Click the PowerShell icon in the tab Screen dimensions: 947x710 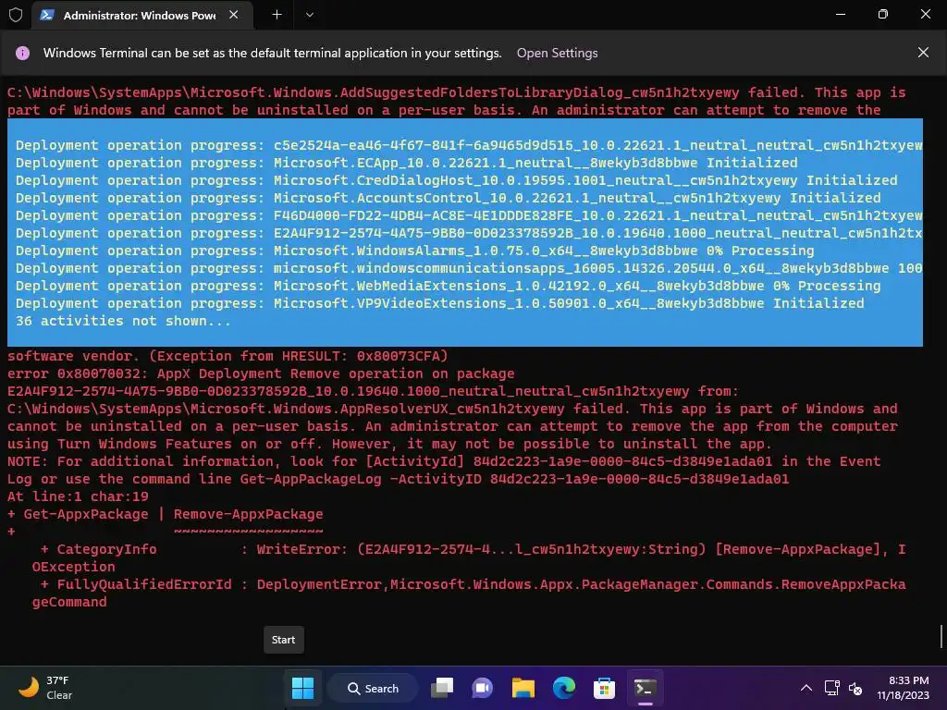click(47, 15)
